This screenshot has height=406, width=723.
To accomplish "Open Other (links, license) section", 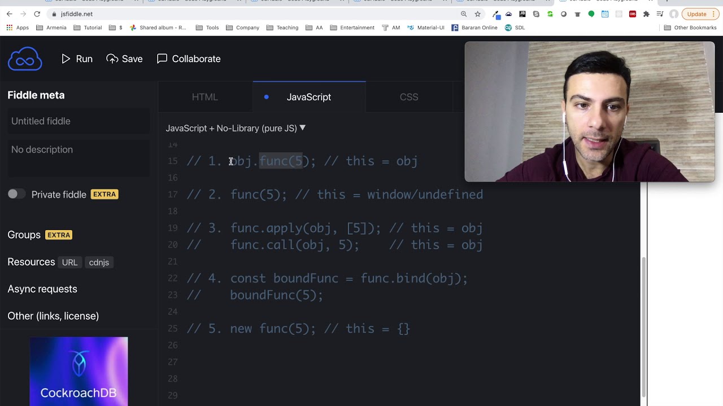I will pyautogui.click(x=53, y=316).
